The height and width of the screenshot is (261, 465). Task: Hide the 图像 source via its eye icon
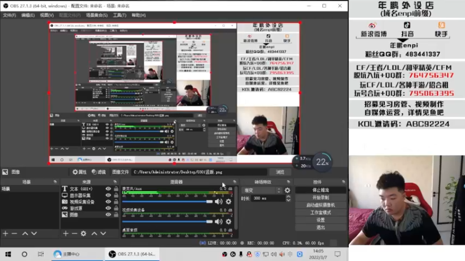click(x=108, y=215)
